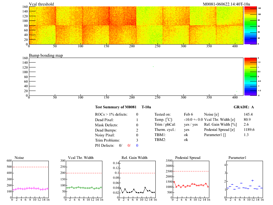Select the "Feb 6" test date
The height and width of the screenshot is (205, 273).
click(188, 114)
